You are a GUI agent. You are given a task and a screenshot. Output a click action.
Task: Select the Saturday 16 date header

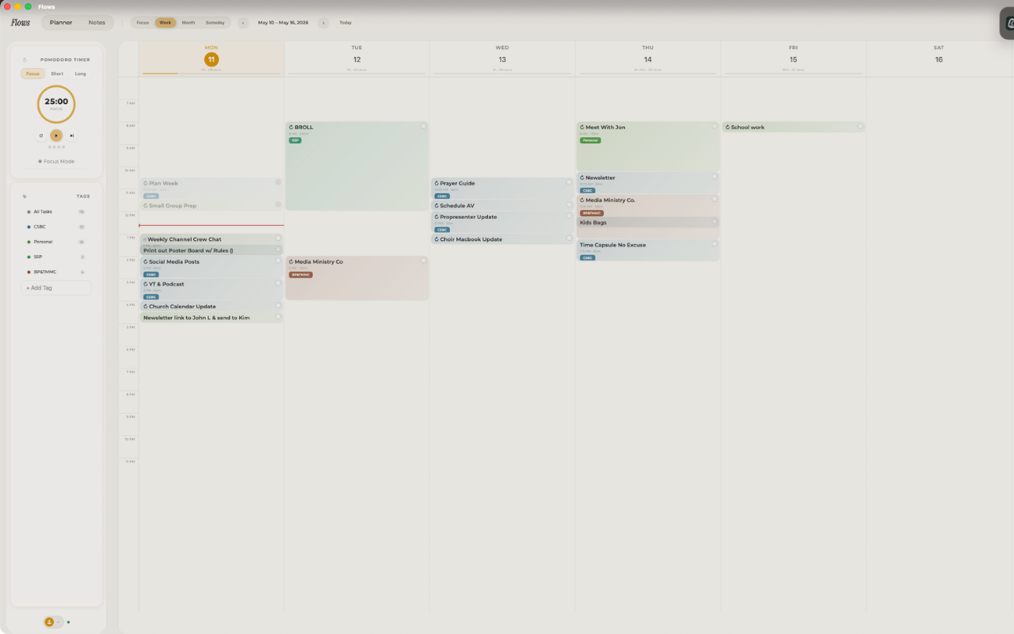tap(939, 59)
